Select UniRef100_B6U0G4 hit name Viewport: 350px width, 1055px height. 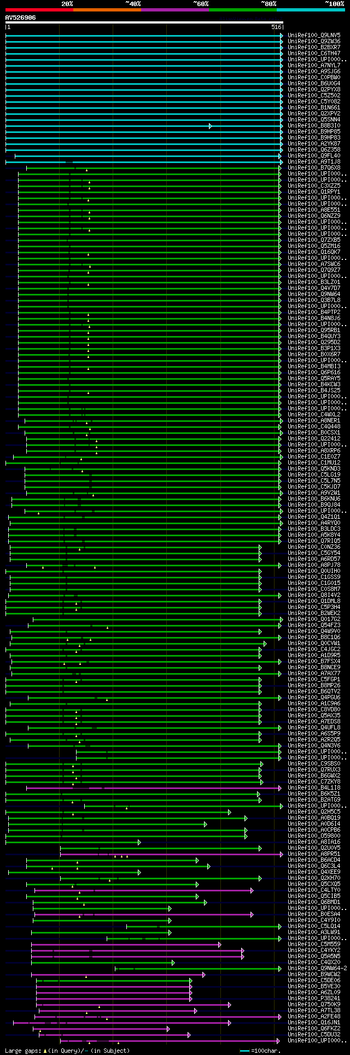(x=313, y=83)
